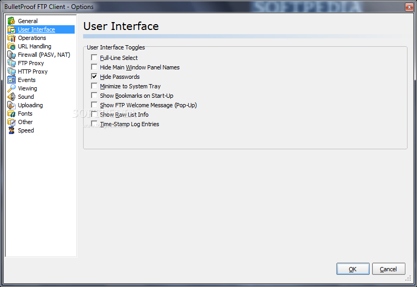417x287 pixels.
Task: Click the window resize grip corner
Action: coord(408,278)
